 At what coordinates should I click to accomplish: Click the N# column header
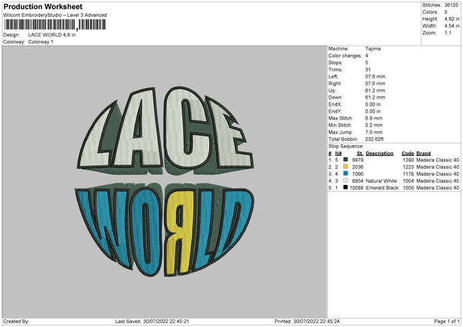tap(338, 153)
